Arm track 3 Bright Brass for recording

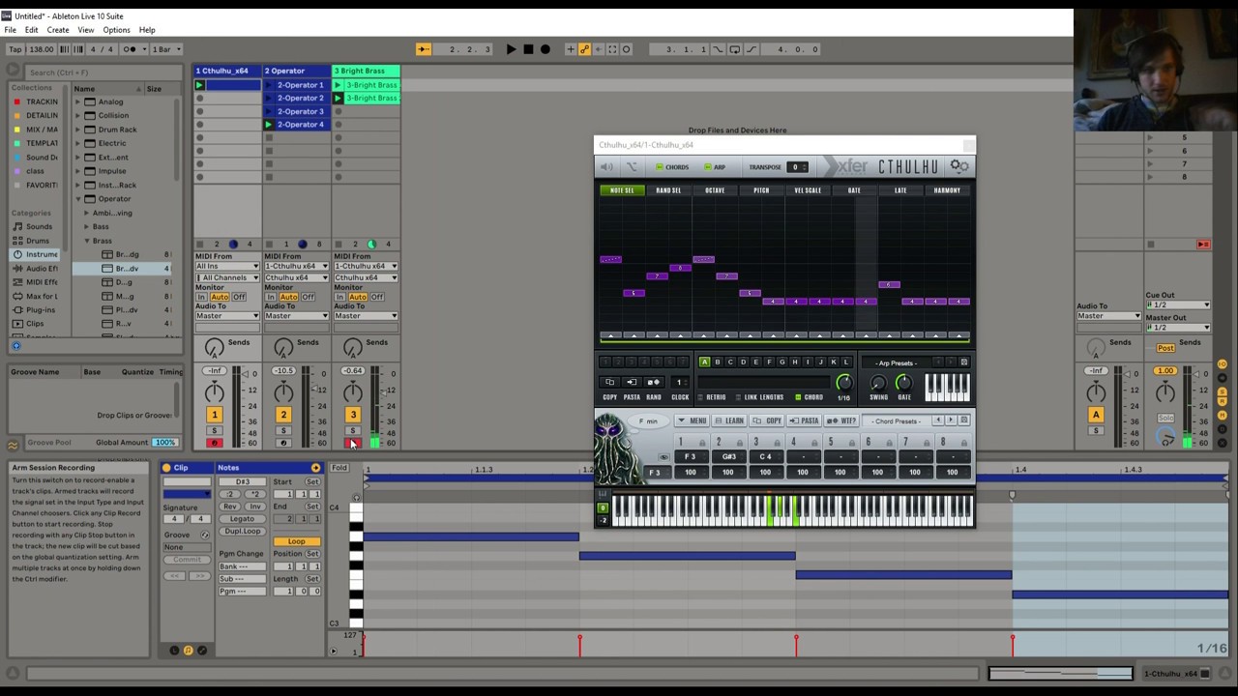(x=352, y=444)
